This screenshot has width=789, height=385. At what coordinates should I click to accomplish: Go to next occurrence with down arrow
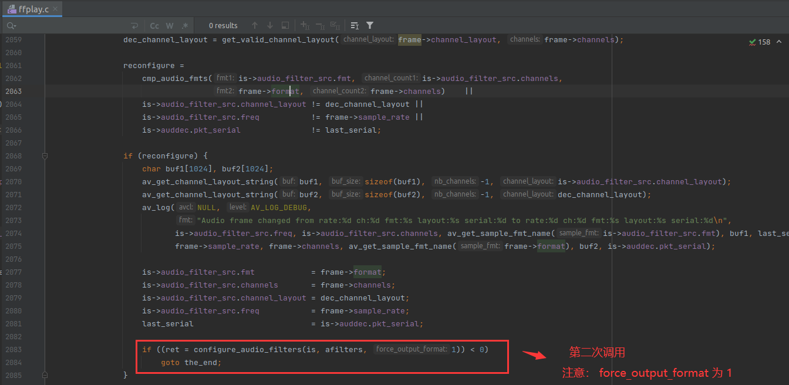coord(270,26)
